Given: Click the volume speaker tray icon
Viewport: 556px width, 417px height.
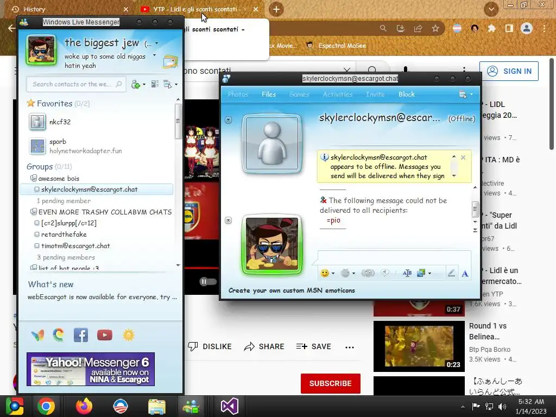Looking at the screenshot, I should point(502,406).
